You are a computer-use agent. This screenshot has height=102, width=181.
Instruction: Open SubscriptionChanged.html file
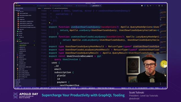coord(26,25)
